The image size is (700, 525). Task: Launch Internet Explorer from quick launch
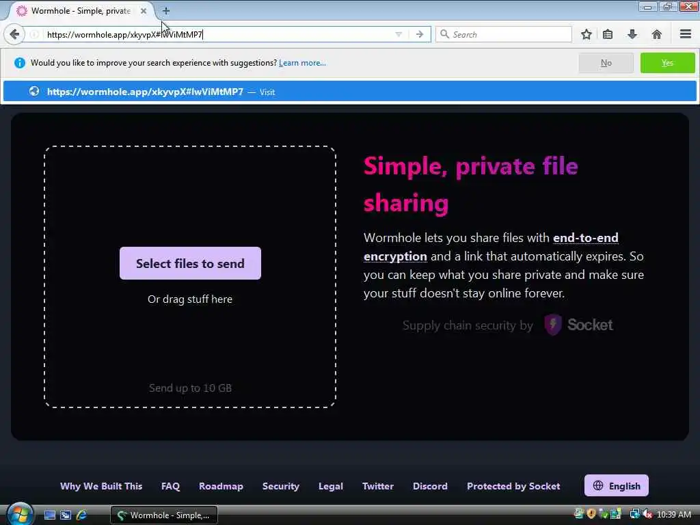pos(82,515)
